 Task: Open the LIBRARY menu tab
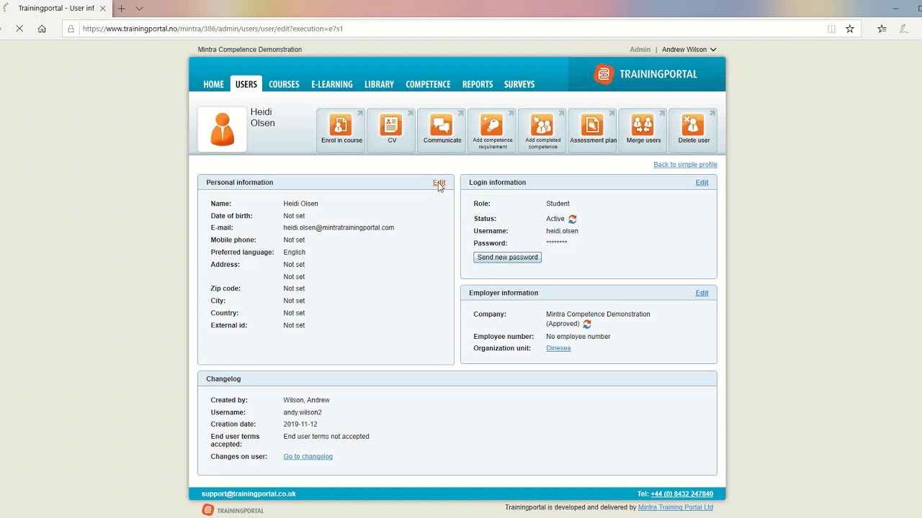click(x=379, y=84)
